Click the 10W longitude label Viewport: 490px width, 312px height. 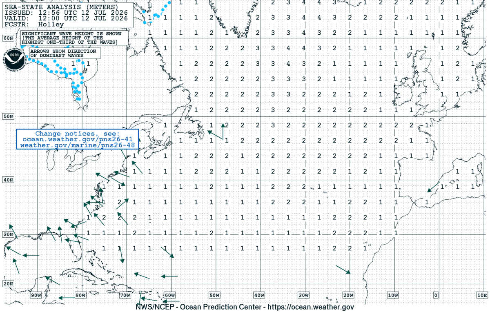pyautogui.click(x=392, y=295)
